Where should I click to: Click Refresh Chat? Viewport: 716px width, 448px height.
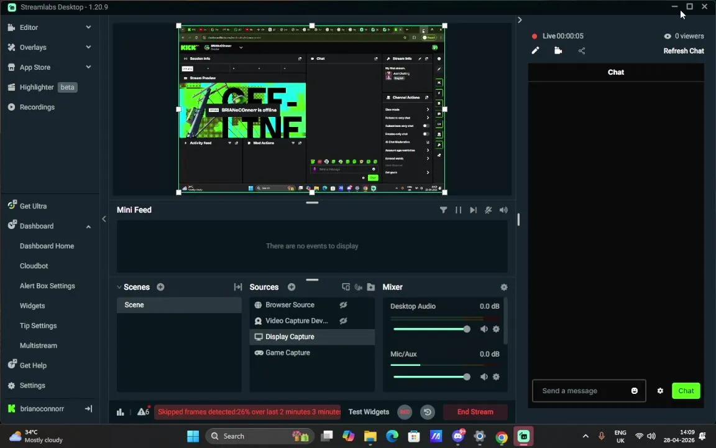684,51
